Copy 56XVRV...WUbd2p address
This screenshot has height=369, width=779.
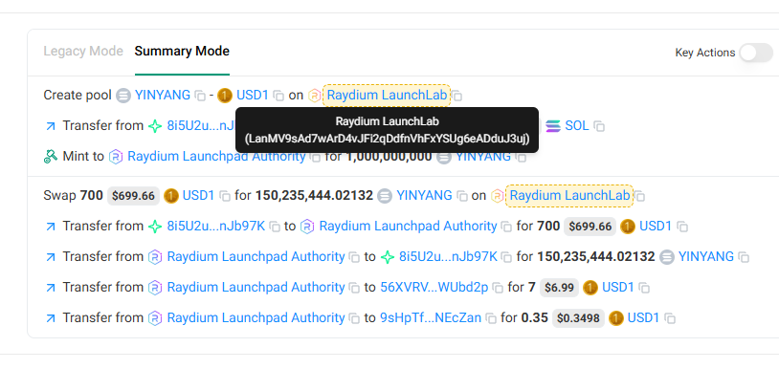tap(497, 288)
